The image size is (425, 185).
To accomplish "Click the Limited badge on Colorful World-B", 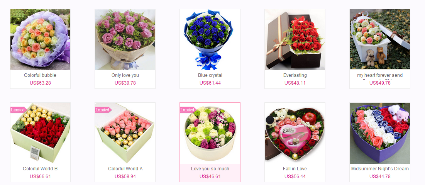I will tap(19, 110).
